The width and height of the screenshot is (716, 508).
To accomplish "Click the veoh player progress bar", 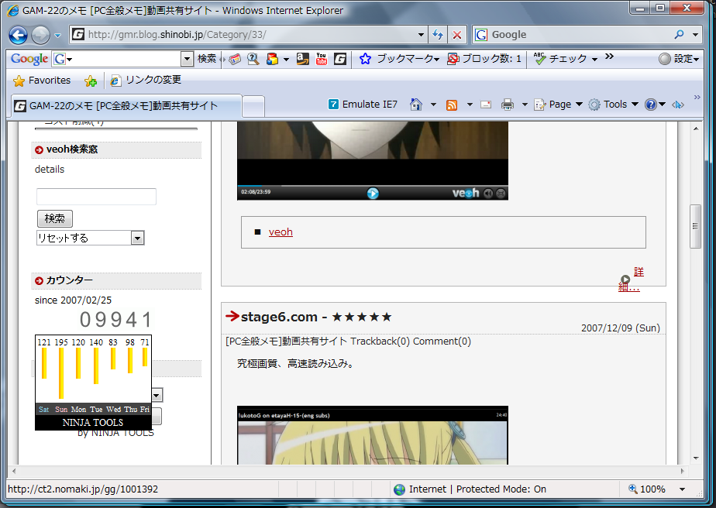I will pyautogui.click(x=373, y=186).
